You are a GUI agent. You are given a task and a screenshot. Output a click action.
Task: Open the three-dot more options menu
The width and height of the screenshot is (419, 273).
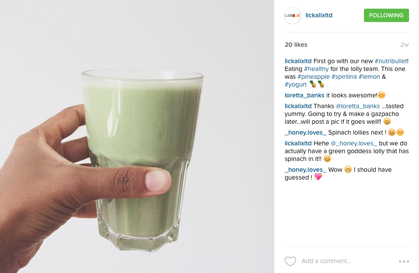pos(404,261)
